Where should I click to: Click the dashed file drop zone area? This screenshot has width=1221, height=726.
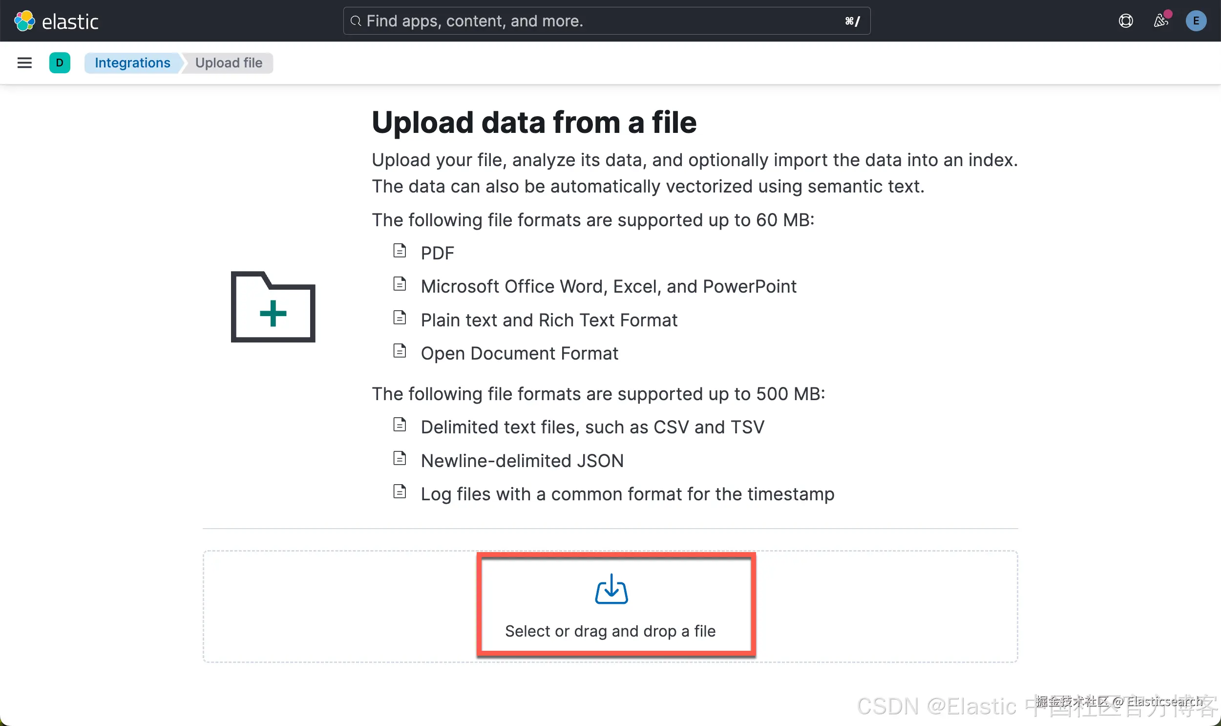click(x=342, y=607)
